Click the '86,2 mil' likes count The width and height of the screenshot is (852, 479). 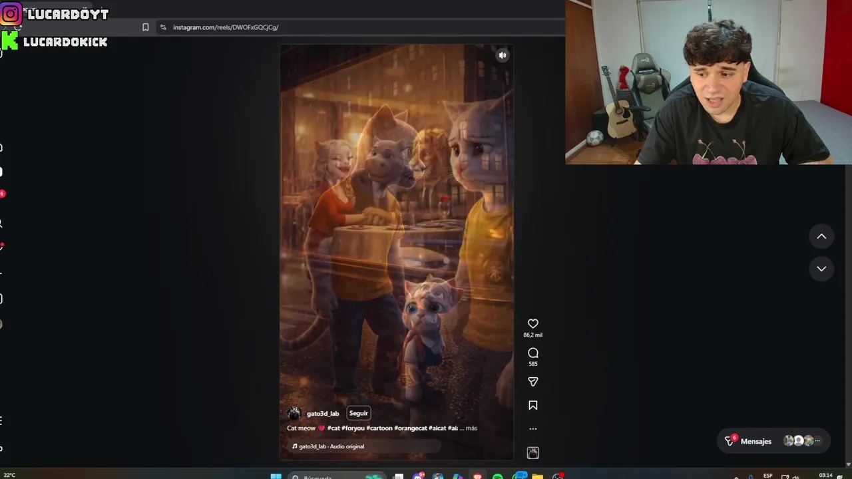point(532,335)
